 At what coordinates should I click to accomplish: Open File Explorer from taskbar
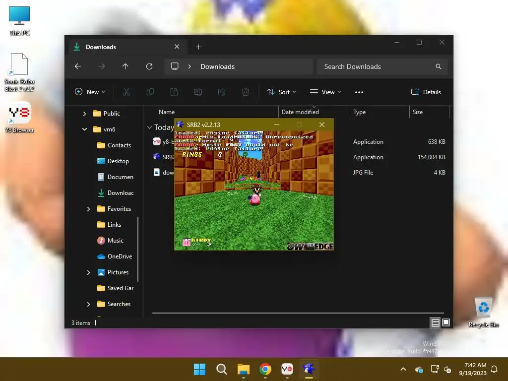tap(243, 369)
